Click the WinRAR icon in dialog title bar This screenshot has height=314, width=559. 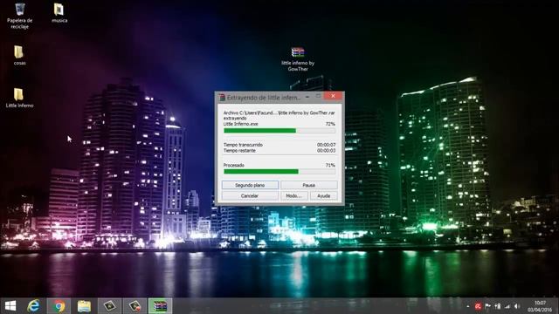coord(222,97)
